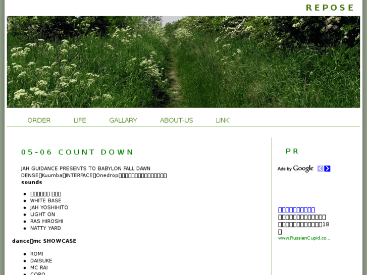Image resolution: width=367 pixels, height=275 pixels.
Task: Click the Ads by Google label
Action: [295, 169]
